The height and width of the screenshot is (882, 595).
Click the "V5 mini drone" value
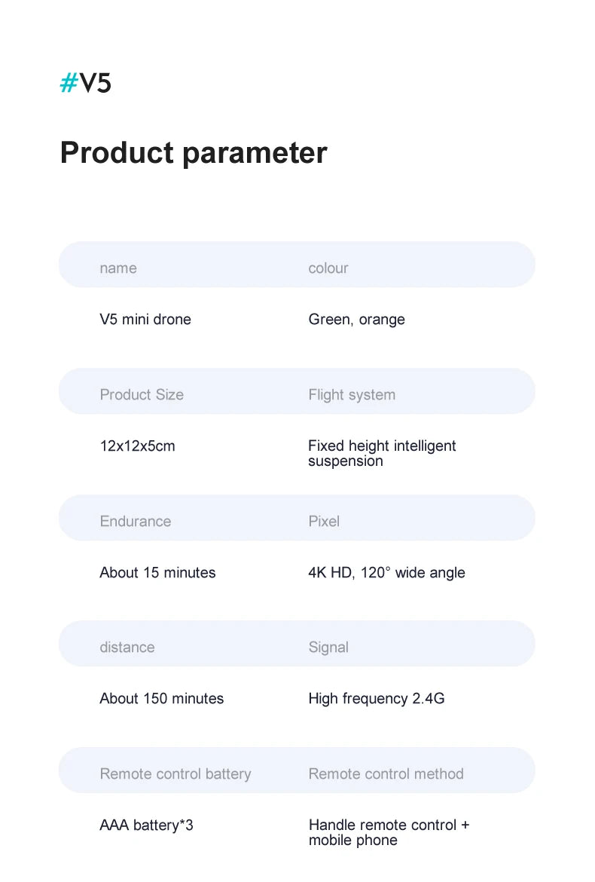[x=145, y=320]
